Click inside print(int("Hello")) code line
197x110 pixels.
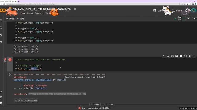[x=29, y=68]
